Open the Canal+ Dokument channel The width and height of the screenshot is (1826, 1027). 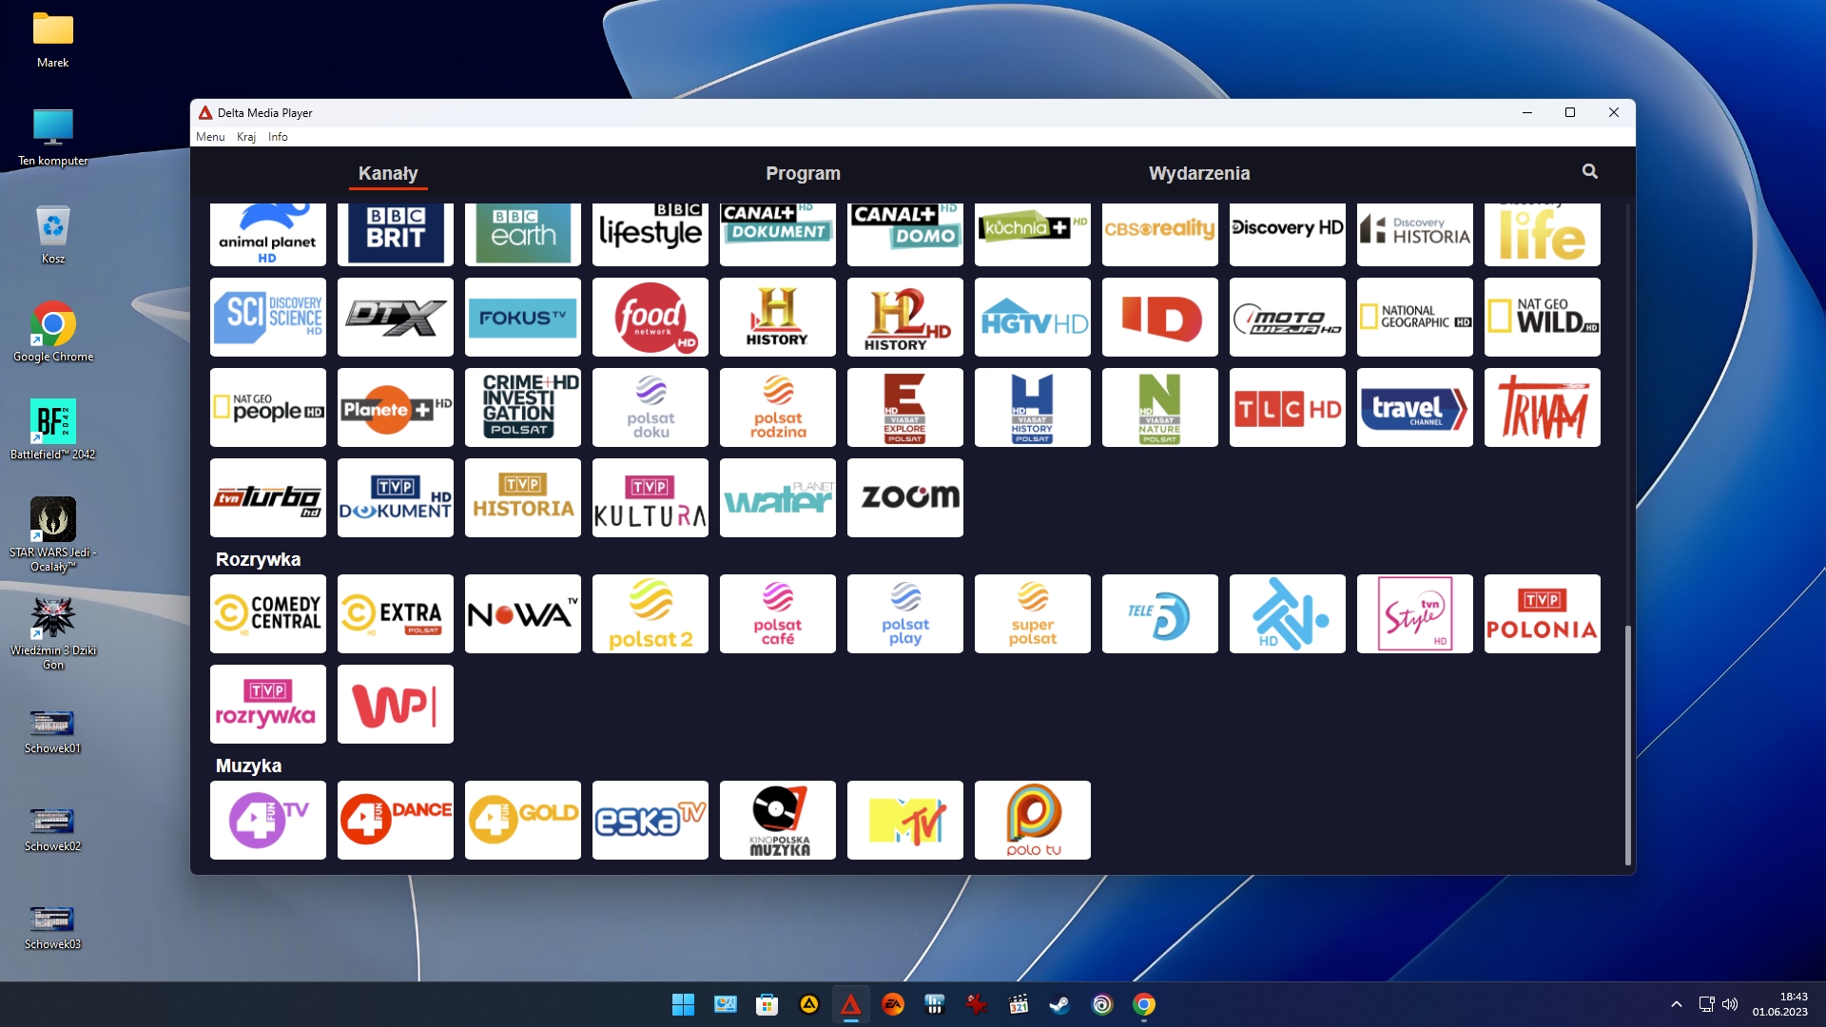coord(777,234)
